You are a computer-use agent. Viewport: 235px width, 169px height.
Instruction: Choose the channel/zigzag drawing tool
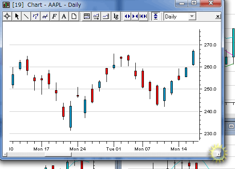36,16
